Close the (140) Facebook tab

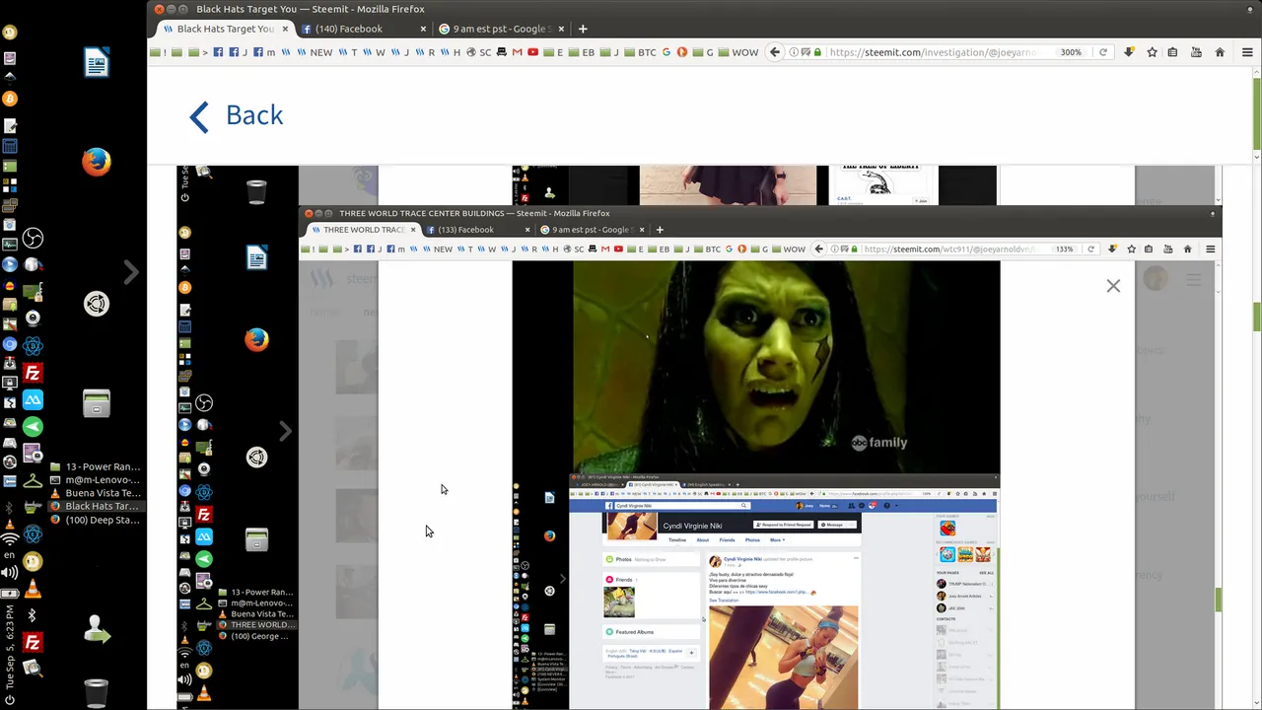pos(424,29)
